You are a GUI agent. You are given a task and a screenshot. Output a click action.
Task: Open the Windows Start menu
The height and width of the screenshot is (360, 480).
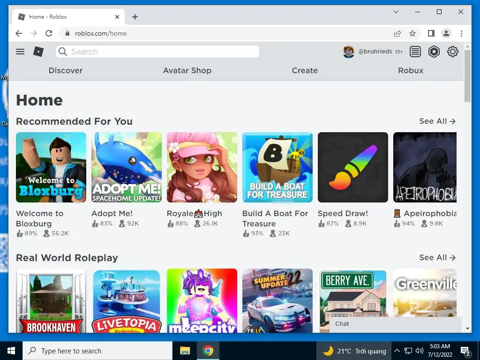(x=11, y=351)
